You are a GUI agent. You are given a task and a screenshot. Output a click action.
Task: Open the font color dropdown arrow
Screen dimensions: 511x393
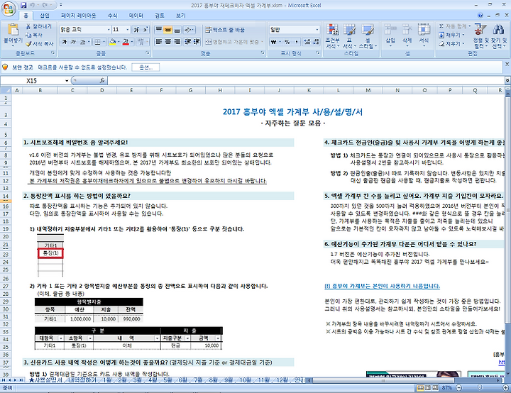(x=132, y=42)
